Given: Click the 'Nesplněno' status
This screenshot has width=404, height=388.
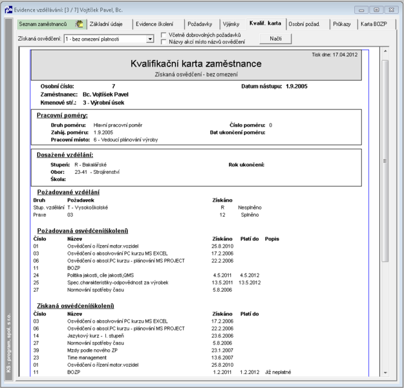Looking at the screenshot, I should [x=250, y=208].
